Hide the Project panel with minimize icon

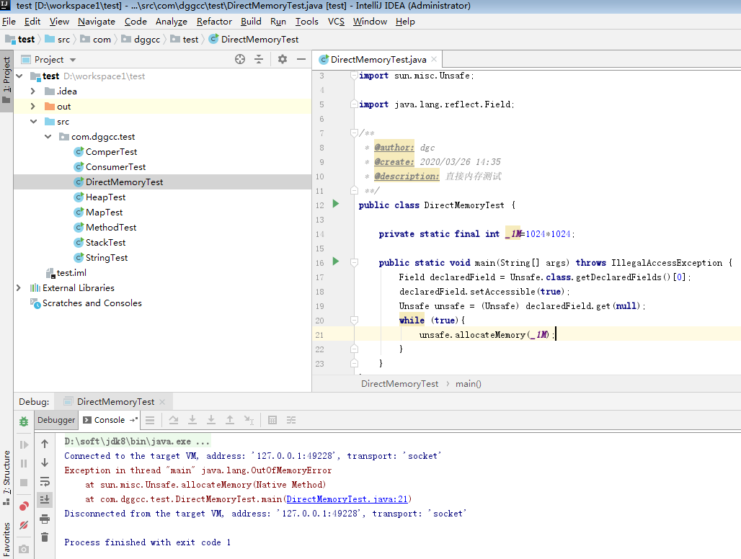point(301,59)
